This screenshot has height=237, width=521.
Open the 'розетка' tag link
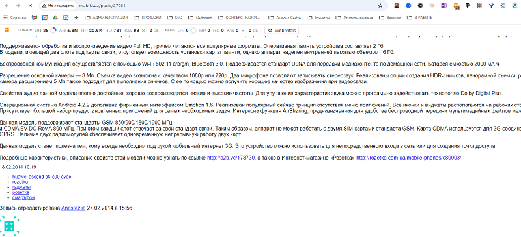21,192
